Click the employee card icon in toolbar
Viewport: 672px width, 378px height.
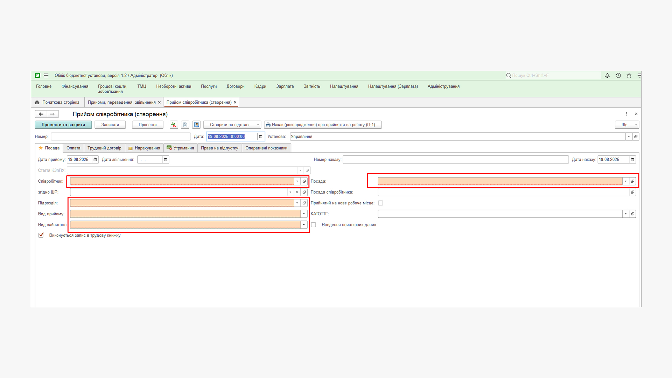pos(196,125)
